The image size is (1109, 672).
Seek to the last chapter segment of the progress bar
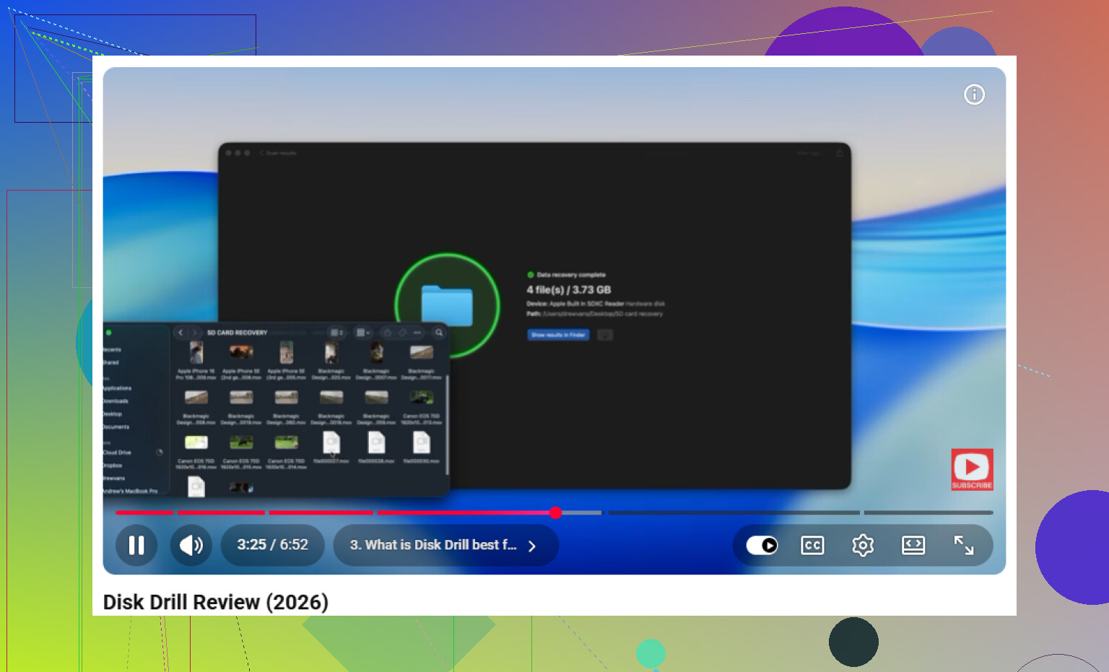[x=928, y=512]
